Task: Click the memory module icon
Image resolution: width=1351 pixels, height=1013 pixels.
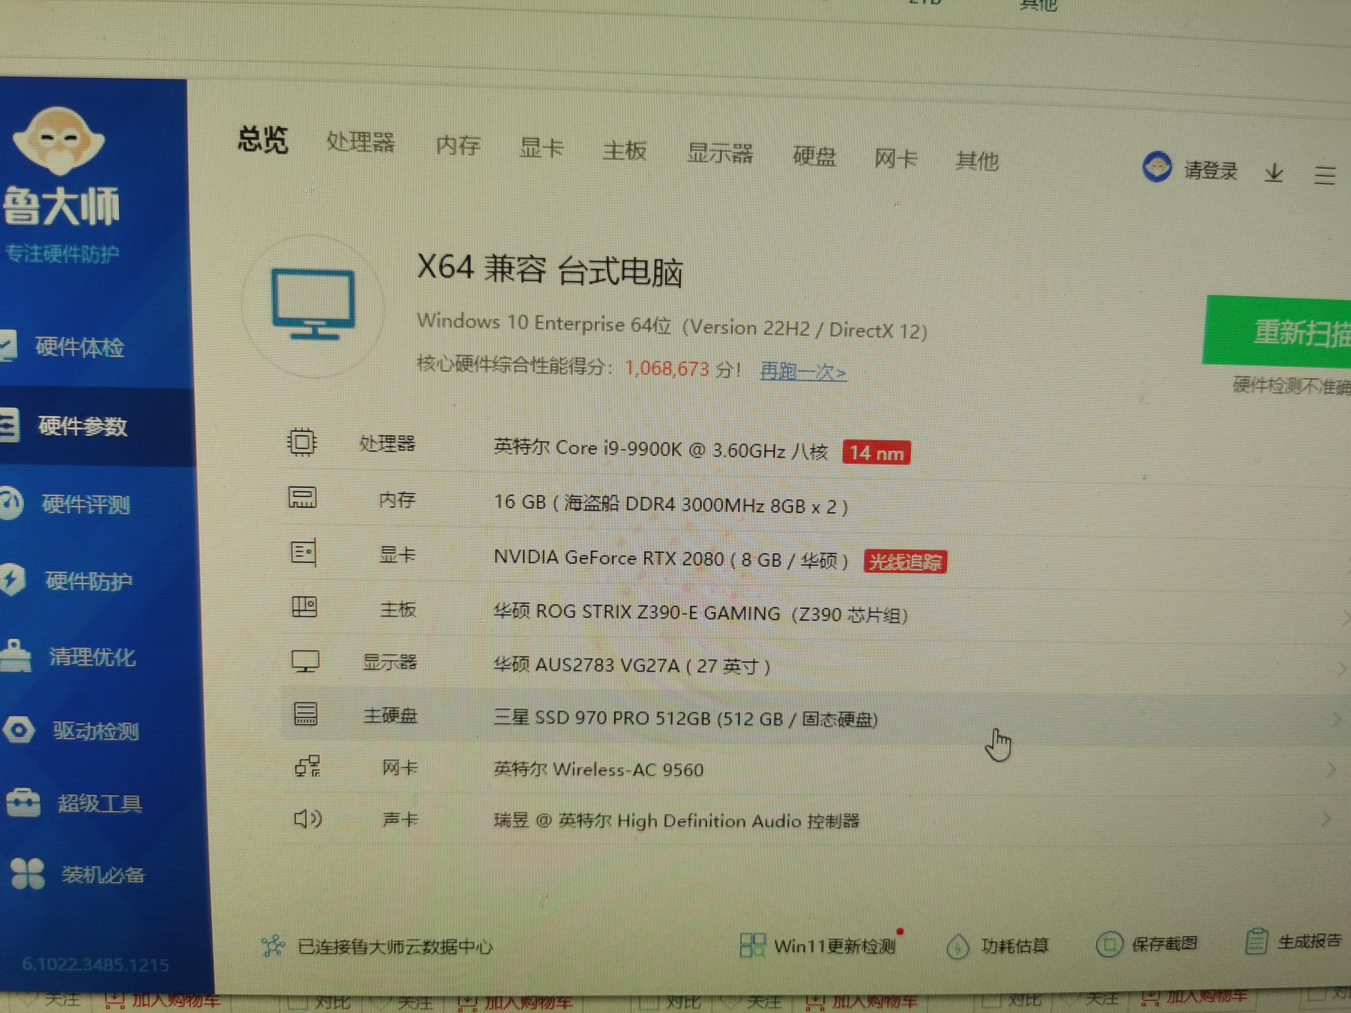Action: (x=302, y=497)
